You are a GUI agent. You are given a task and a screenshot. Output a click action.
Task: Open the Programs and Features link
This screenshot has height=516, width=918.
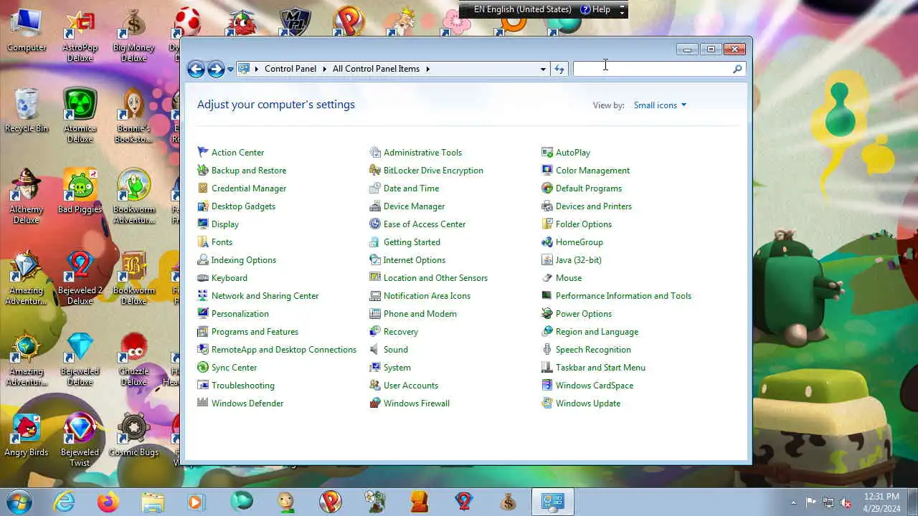coord(255,331)
